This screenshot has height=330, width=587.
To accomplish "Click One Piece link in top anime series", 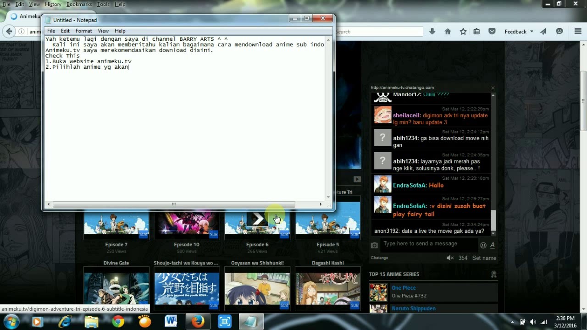I will 404,288.
